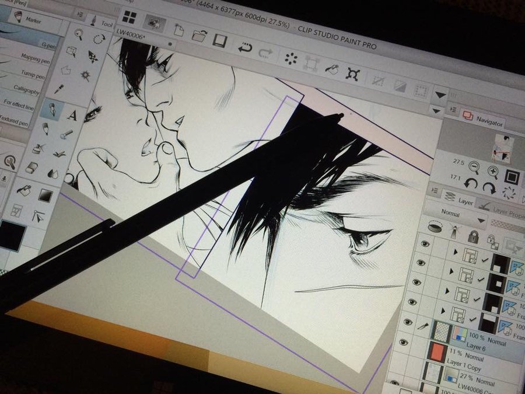Image resolution: width=525 pixels, height=394 pixels.
Task: Select the Text tool
Action: pos(72,115)
